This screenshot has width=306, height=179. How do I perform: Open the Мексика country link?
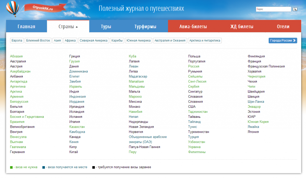point(135,102)
